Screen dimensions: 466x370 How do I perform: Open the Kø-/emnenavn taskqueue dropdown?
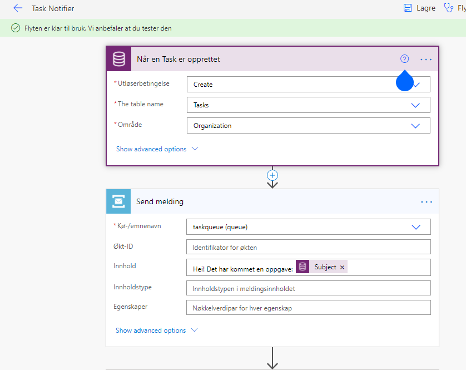308,227
